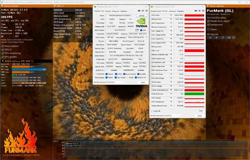250x160 pixels.
Task: Click the refresh icon in GPU-Z Graphics Card window
Action: (143, 11)
